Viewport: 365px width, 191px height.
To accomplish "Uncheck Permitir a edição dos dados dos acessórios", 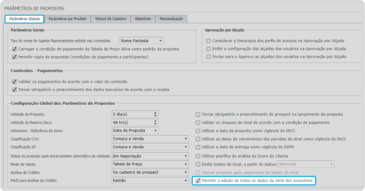I will coord(198,181).
